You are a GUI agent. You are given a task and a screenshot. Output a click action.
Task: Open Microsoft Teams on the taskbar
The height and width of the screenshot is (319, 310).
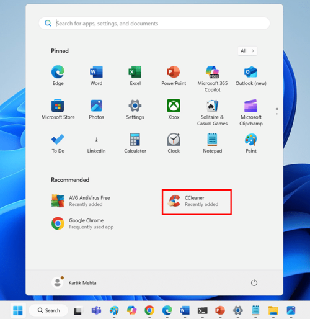[x=96, y=310]
